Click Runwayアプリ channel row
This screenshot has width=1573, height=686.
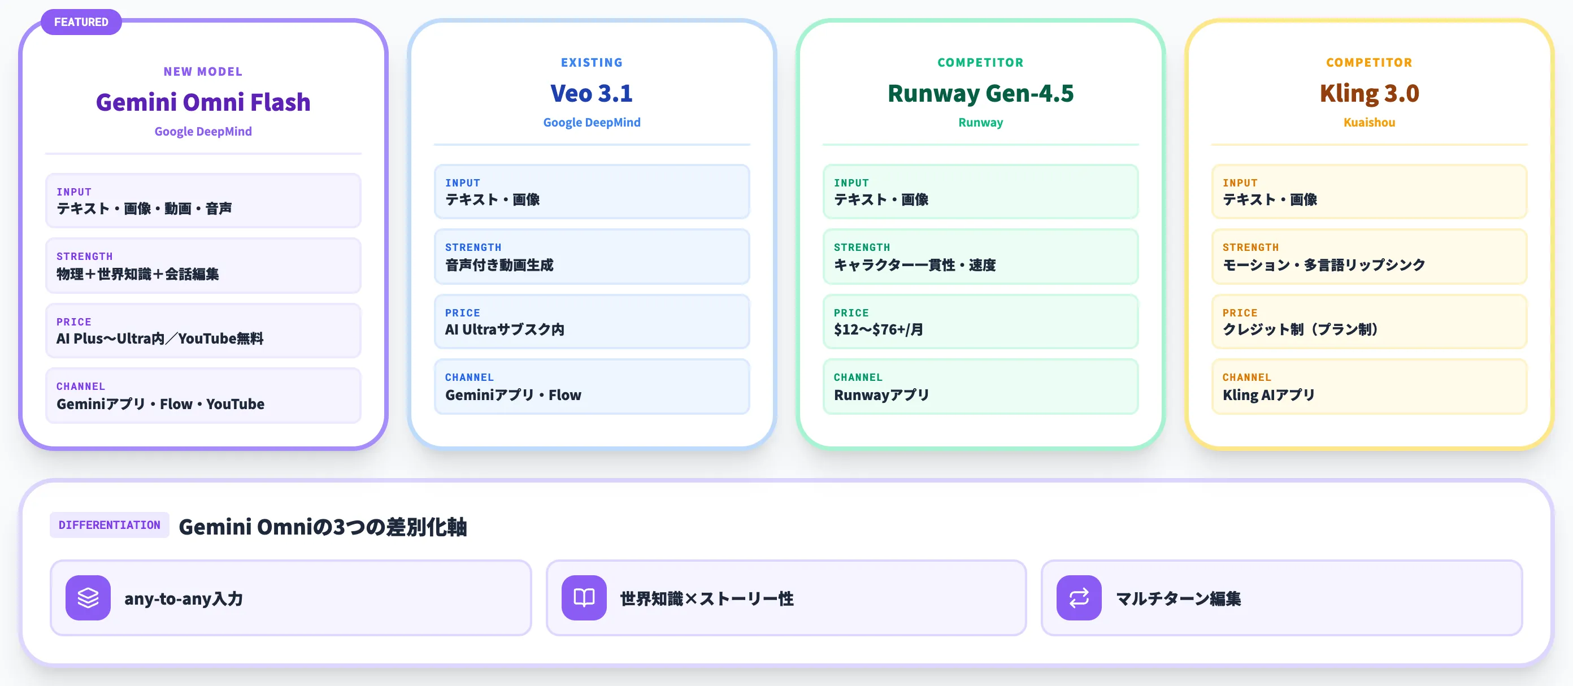[980, 386]
